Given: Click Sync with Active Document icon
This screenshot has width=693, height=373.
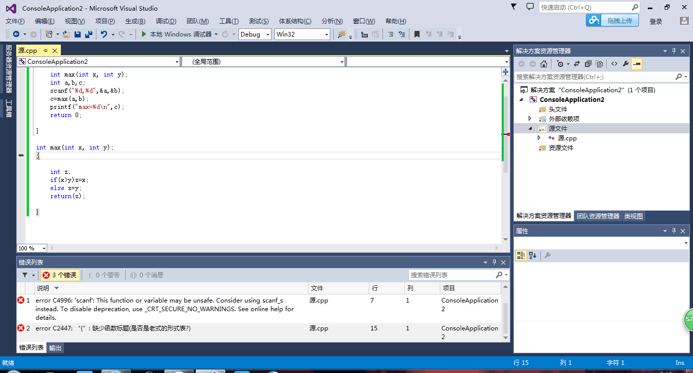Looking at the screenshot, I should [577, 64].
